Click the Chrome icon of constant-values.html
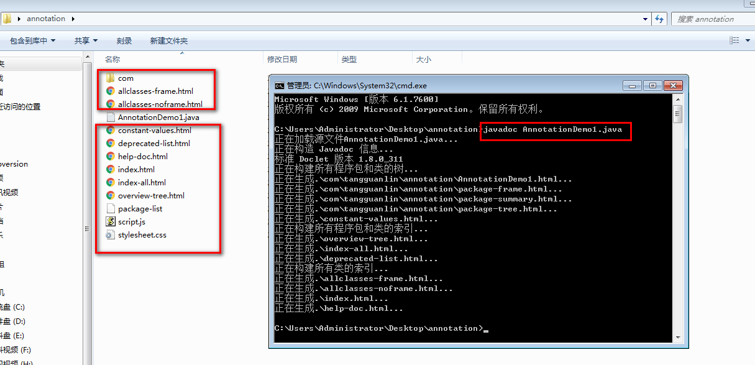Screen dimensions: 755x365 point(111,130)
